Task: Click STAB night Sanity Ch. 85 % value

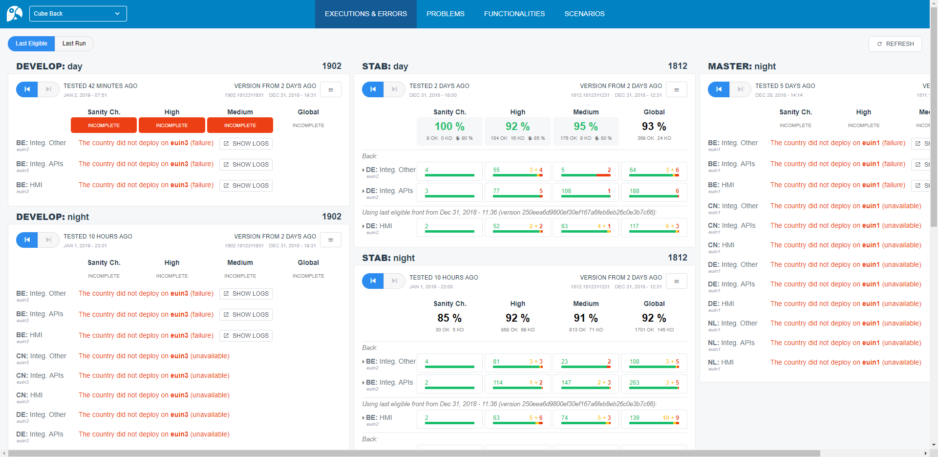Action: pos(449,318)
